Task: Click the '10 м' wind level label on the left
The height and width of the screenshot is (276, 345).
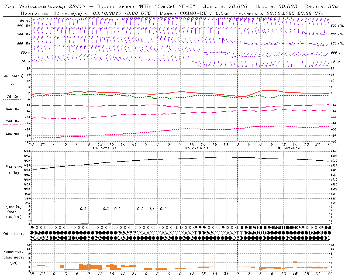Action: click(26, 62)
